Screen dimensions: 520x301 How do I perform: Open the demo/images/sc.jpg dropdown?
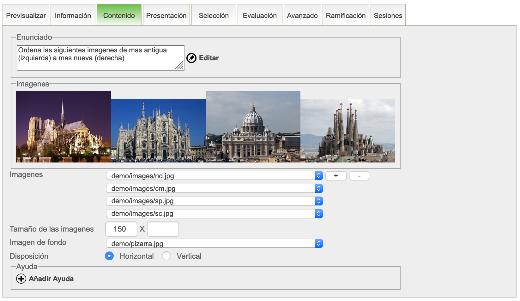214,214
